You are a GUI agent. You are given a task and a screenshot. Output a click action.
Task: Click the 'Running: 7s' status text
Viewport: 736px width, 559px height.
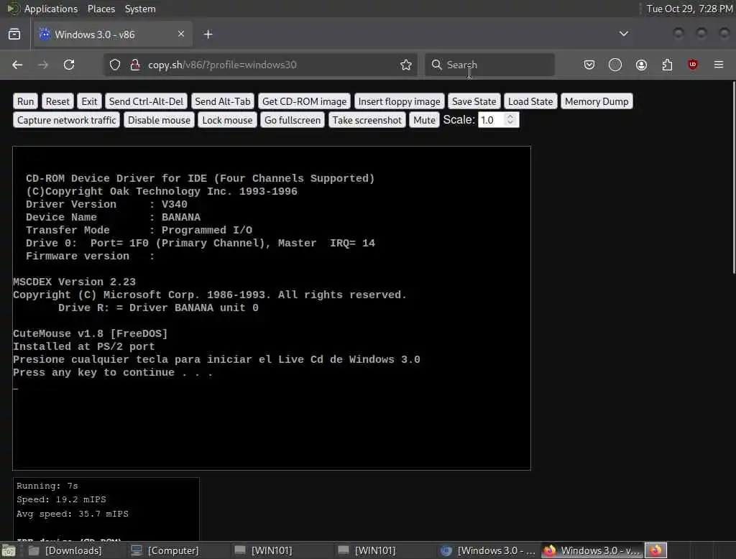pos(47,486)
